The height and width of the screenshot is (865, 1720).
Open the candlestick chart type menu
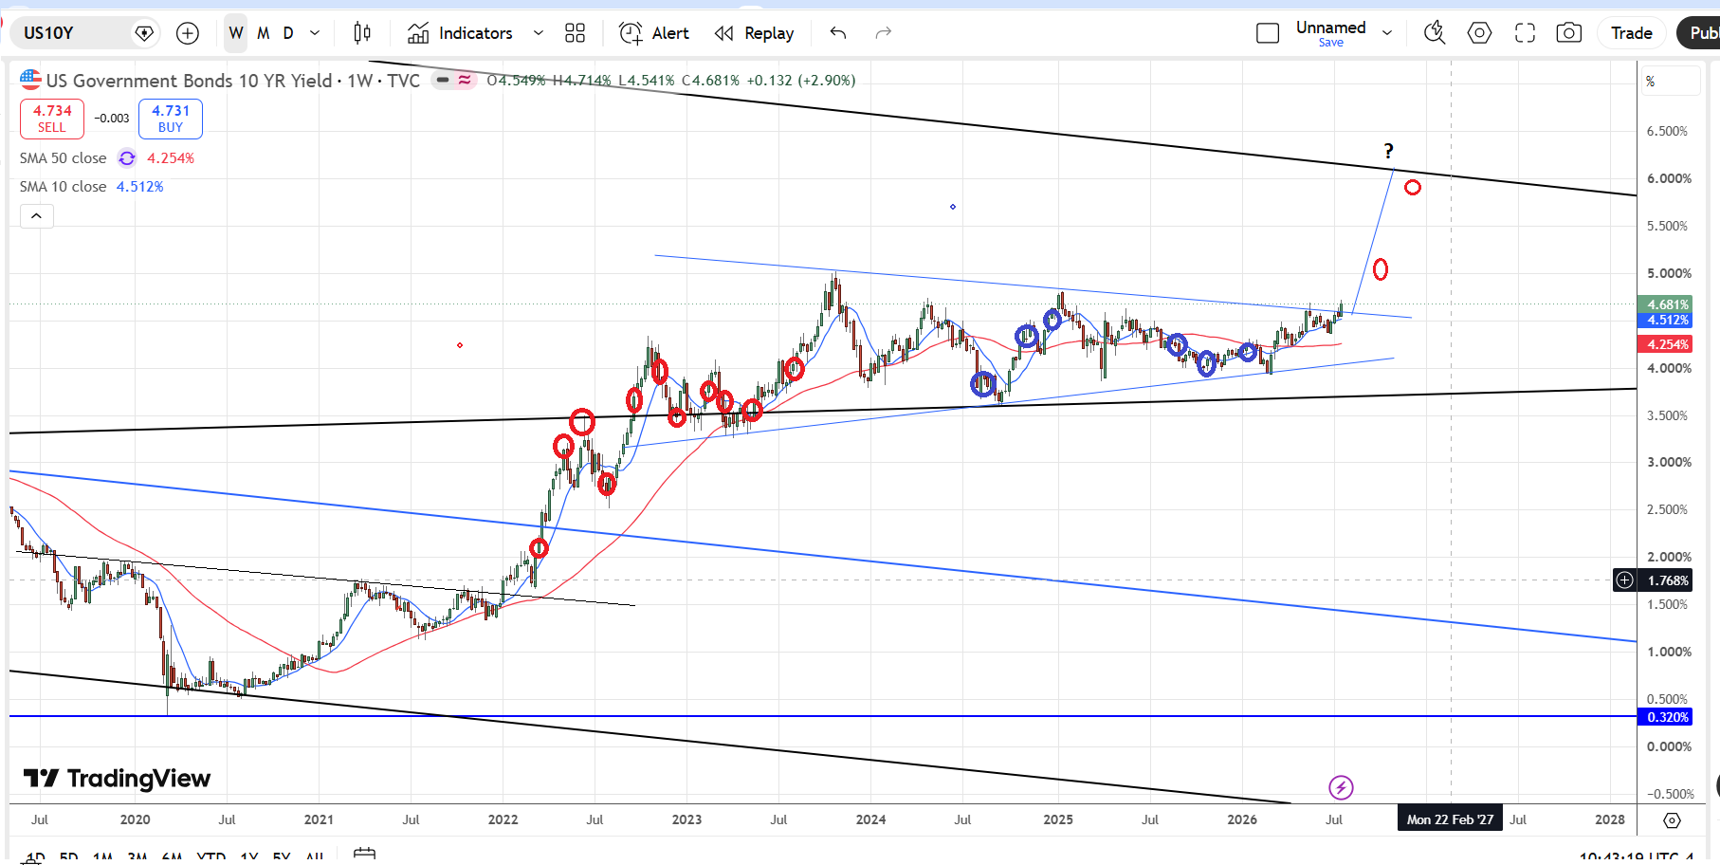point(362,33)
